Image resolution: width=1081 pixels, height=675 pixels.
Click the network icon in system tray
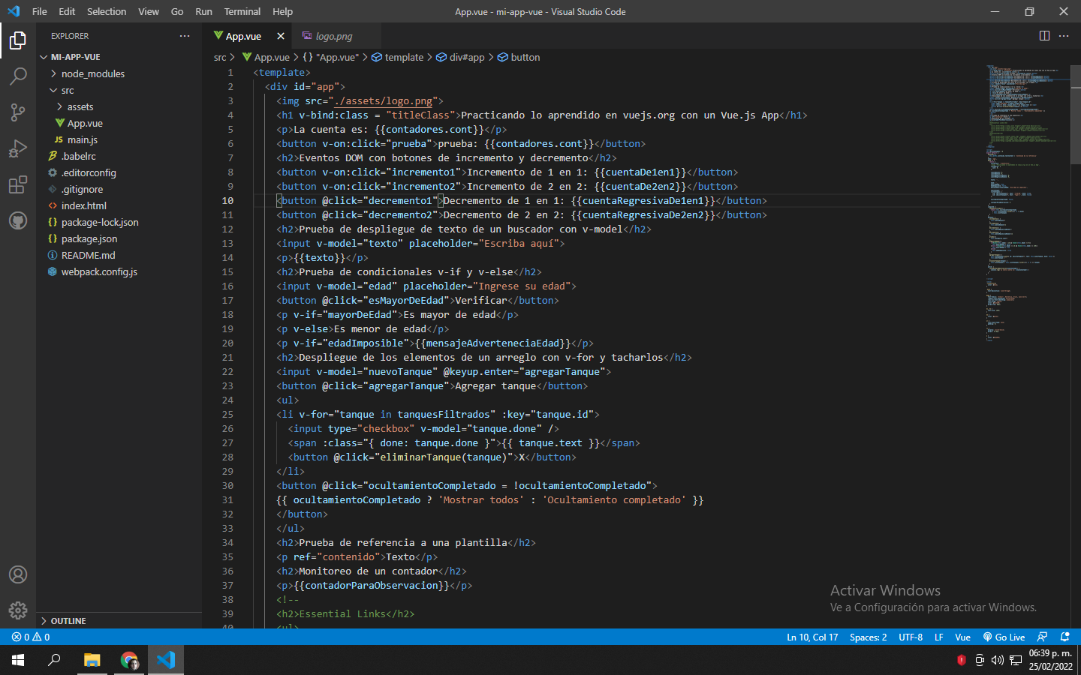[1016, 660]
